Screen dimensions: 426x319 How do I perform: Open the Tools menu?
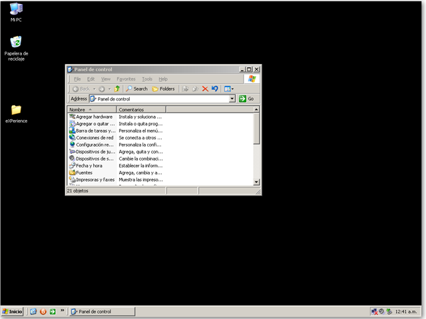[147, 79]
